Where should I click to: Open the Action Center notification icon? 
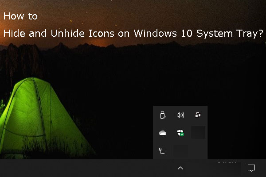click(251, 168)
